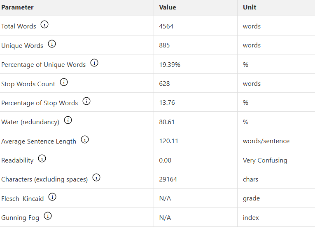Click the Readability label

tap(17, 160)
